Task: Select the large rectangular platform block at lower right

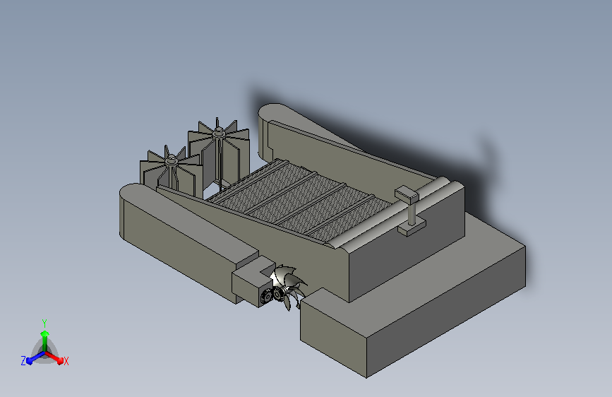Action: tap(414, 297)
